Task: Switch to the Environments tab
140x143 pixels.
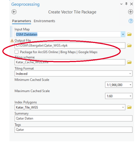Action: click(44, 21)
